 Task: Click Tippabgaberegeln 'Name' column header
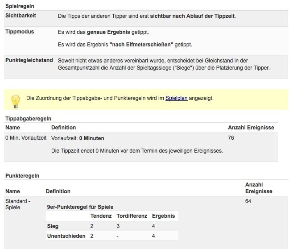tap(12, 128)
